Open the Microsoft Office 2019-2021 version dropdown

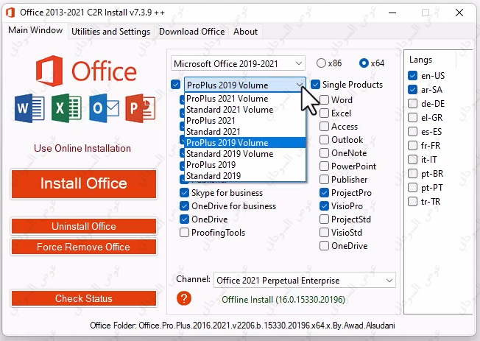click(238, 64)
